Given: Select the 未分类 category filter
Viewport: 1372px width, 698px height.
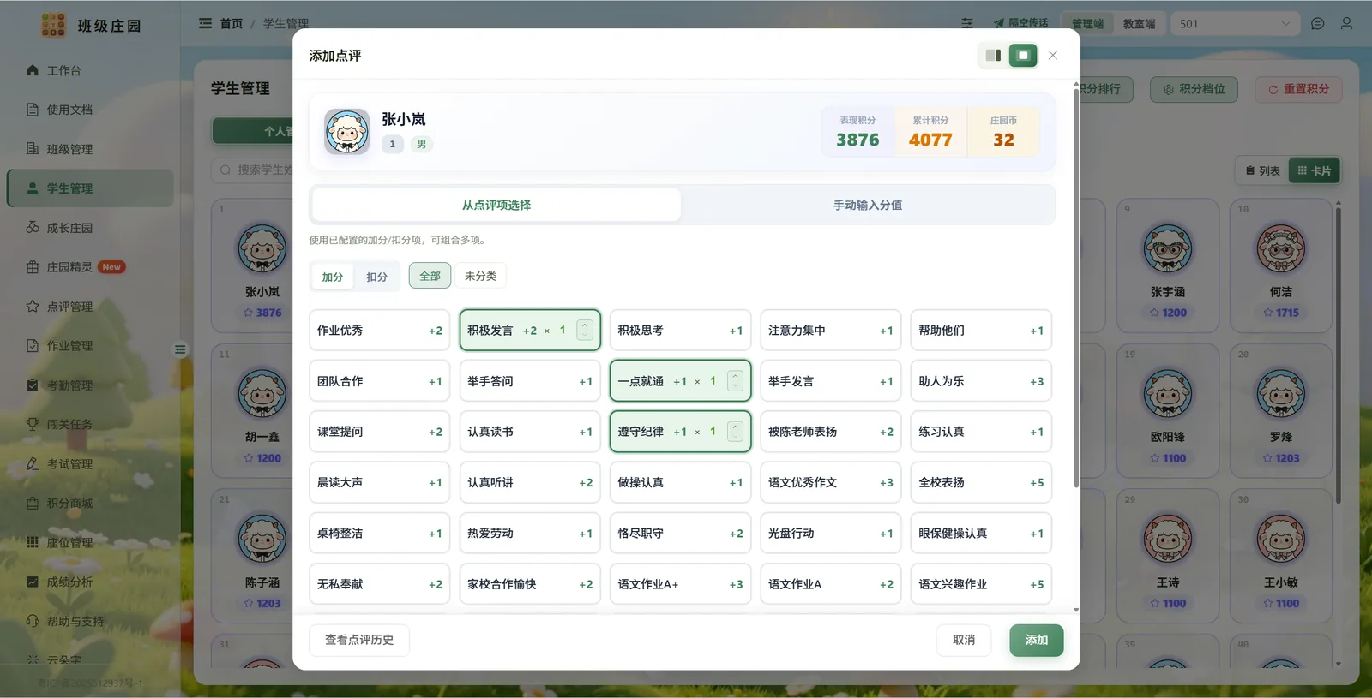Looking at the screenshot, I should point(480,276).
